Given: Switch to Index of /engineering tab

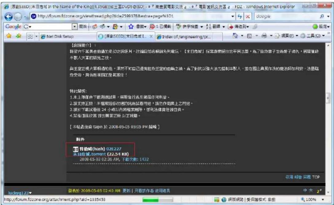Looking at the screenshot, I should pos(184,37).
